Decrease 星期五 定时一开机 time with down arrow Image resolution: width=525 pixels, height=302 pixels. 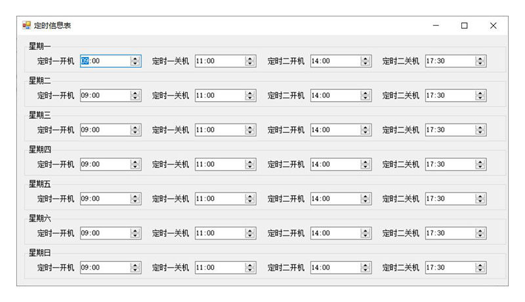point(135,202)
